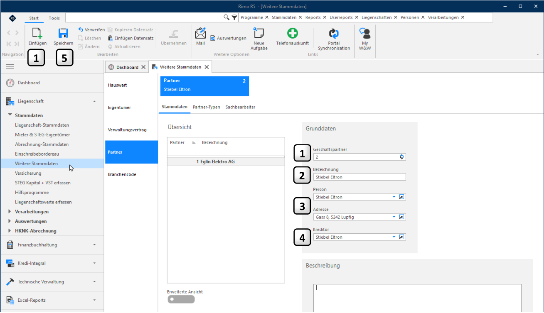Image resolution: width=544 pixels, height=313 pixels.
Task: Click the Einfügen new record icon
Action: tap(37, 34)
